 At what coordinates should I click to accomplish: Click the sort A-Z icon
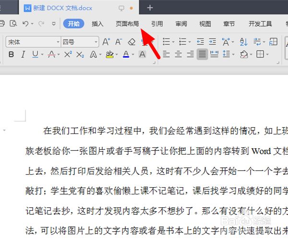point(244,42)
